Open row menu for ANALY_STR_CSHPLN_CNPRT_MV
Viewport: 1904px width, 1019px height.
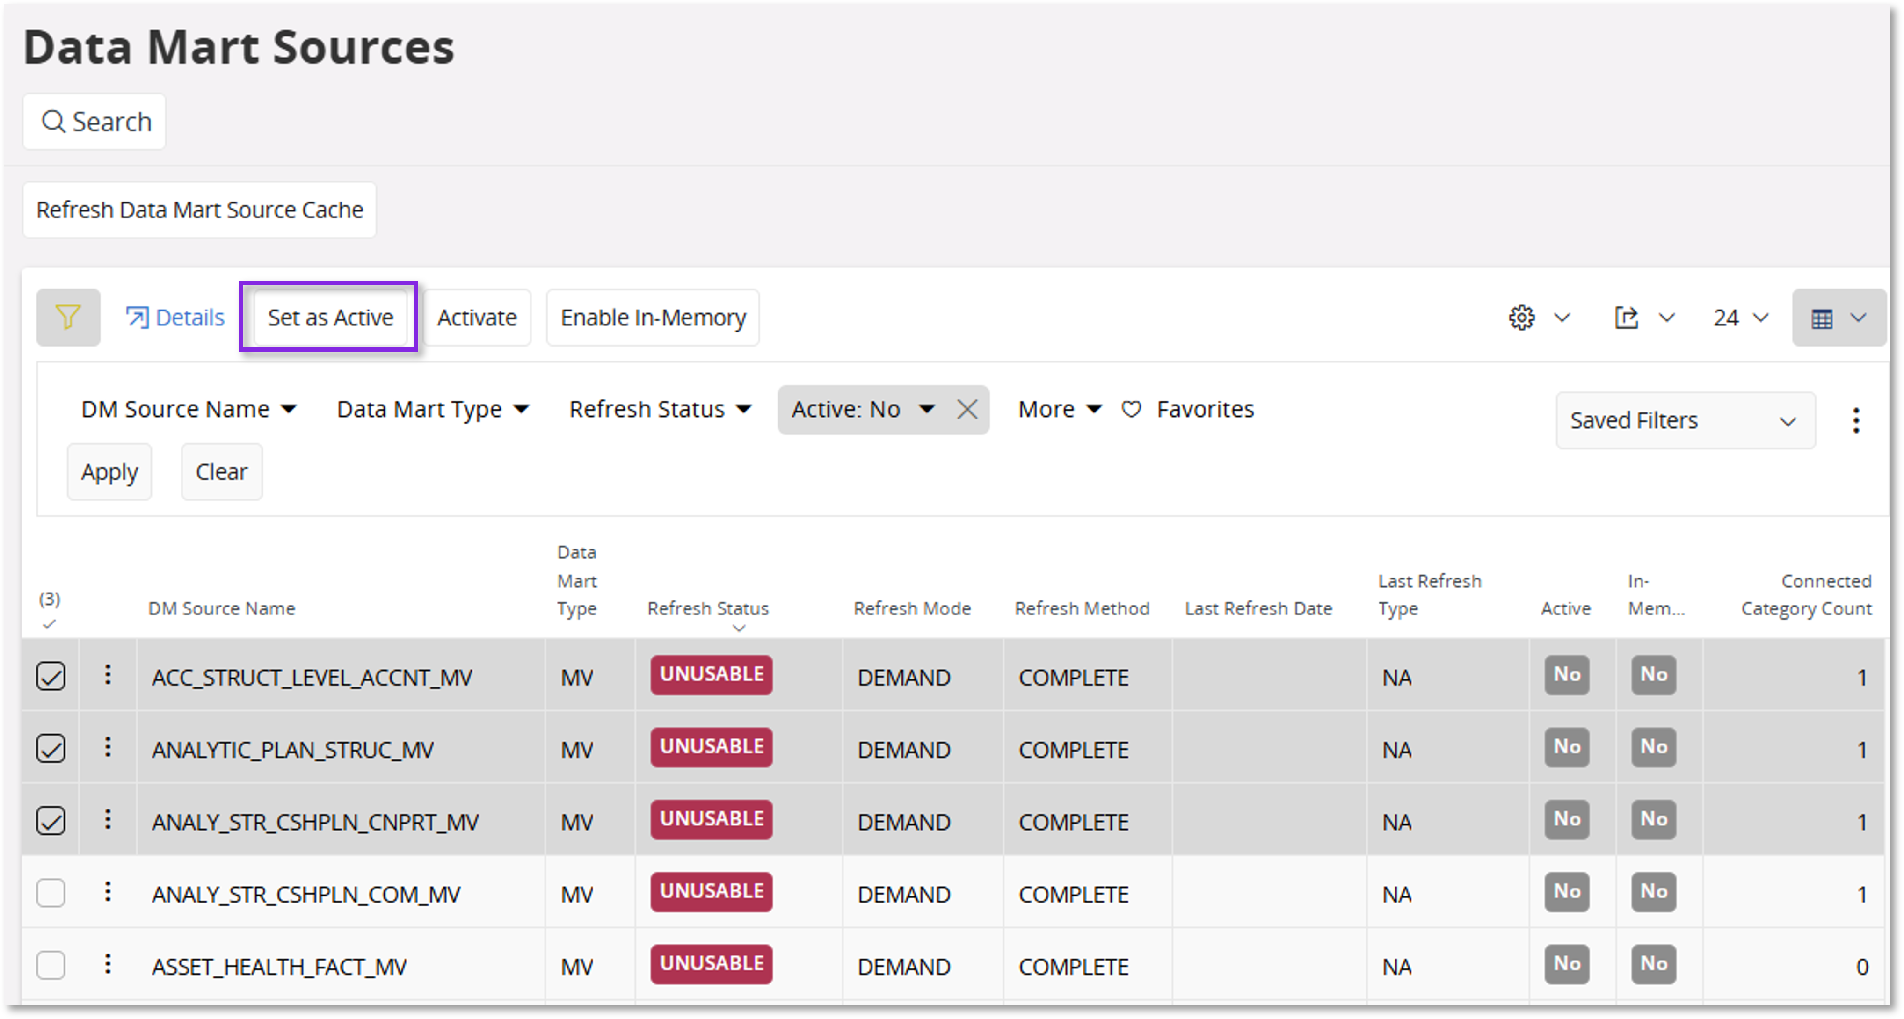click(x=108, y=819)
